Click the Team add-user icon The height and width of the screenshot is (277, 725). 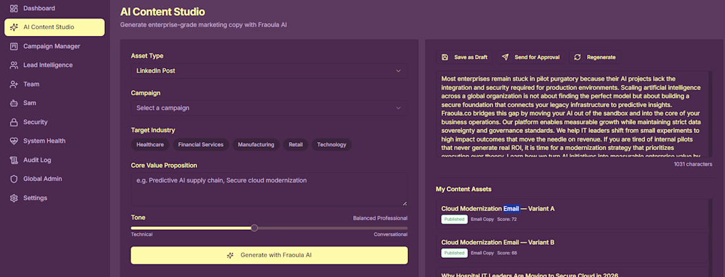(14, 84)
